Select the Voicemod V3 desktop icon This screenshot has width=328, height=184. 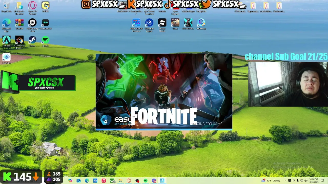45,24
